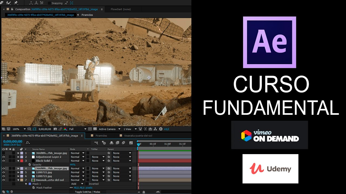This screenshot has width=346, height=194.
Task: Open the 1 View layout dropdown
Action: (x=130, y=129)
